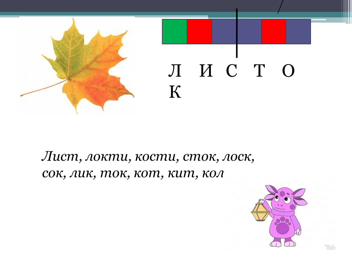Select the red square between purple squares

(x=274, y=31)
